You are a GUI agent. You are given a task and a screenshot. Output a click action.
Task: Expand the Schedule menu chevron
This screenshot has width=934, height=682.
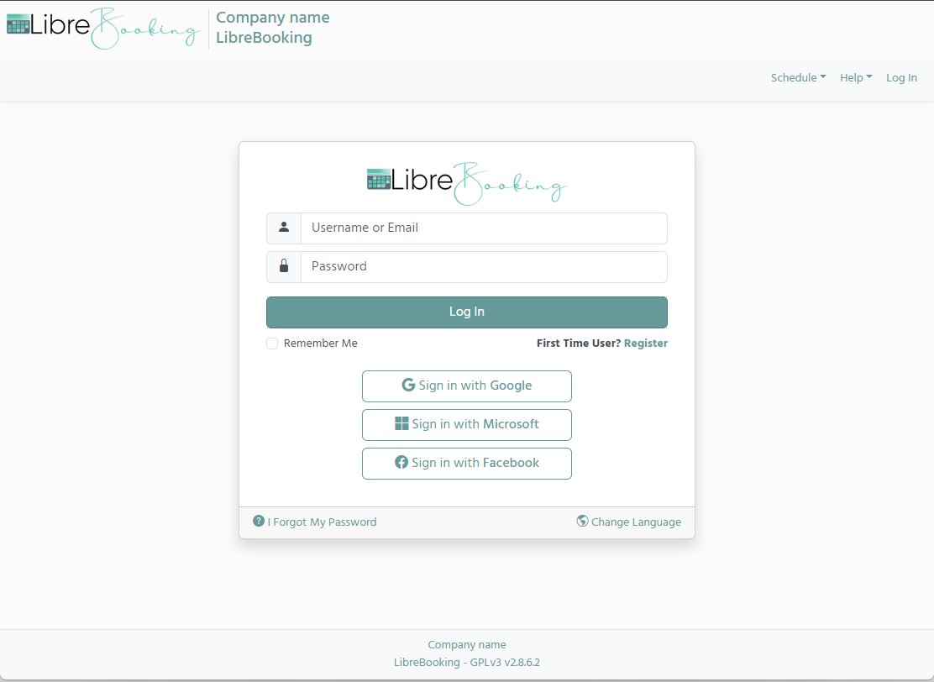[823, 77]
